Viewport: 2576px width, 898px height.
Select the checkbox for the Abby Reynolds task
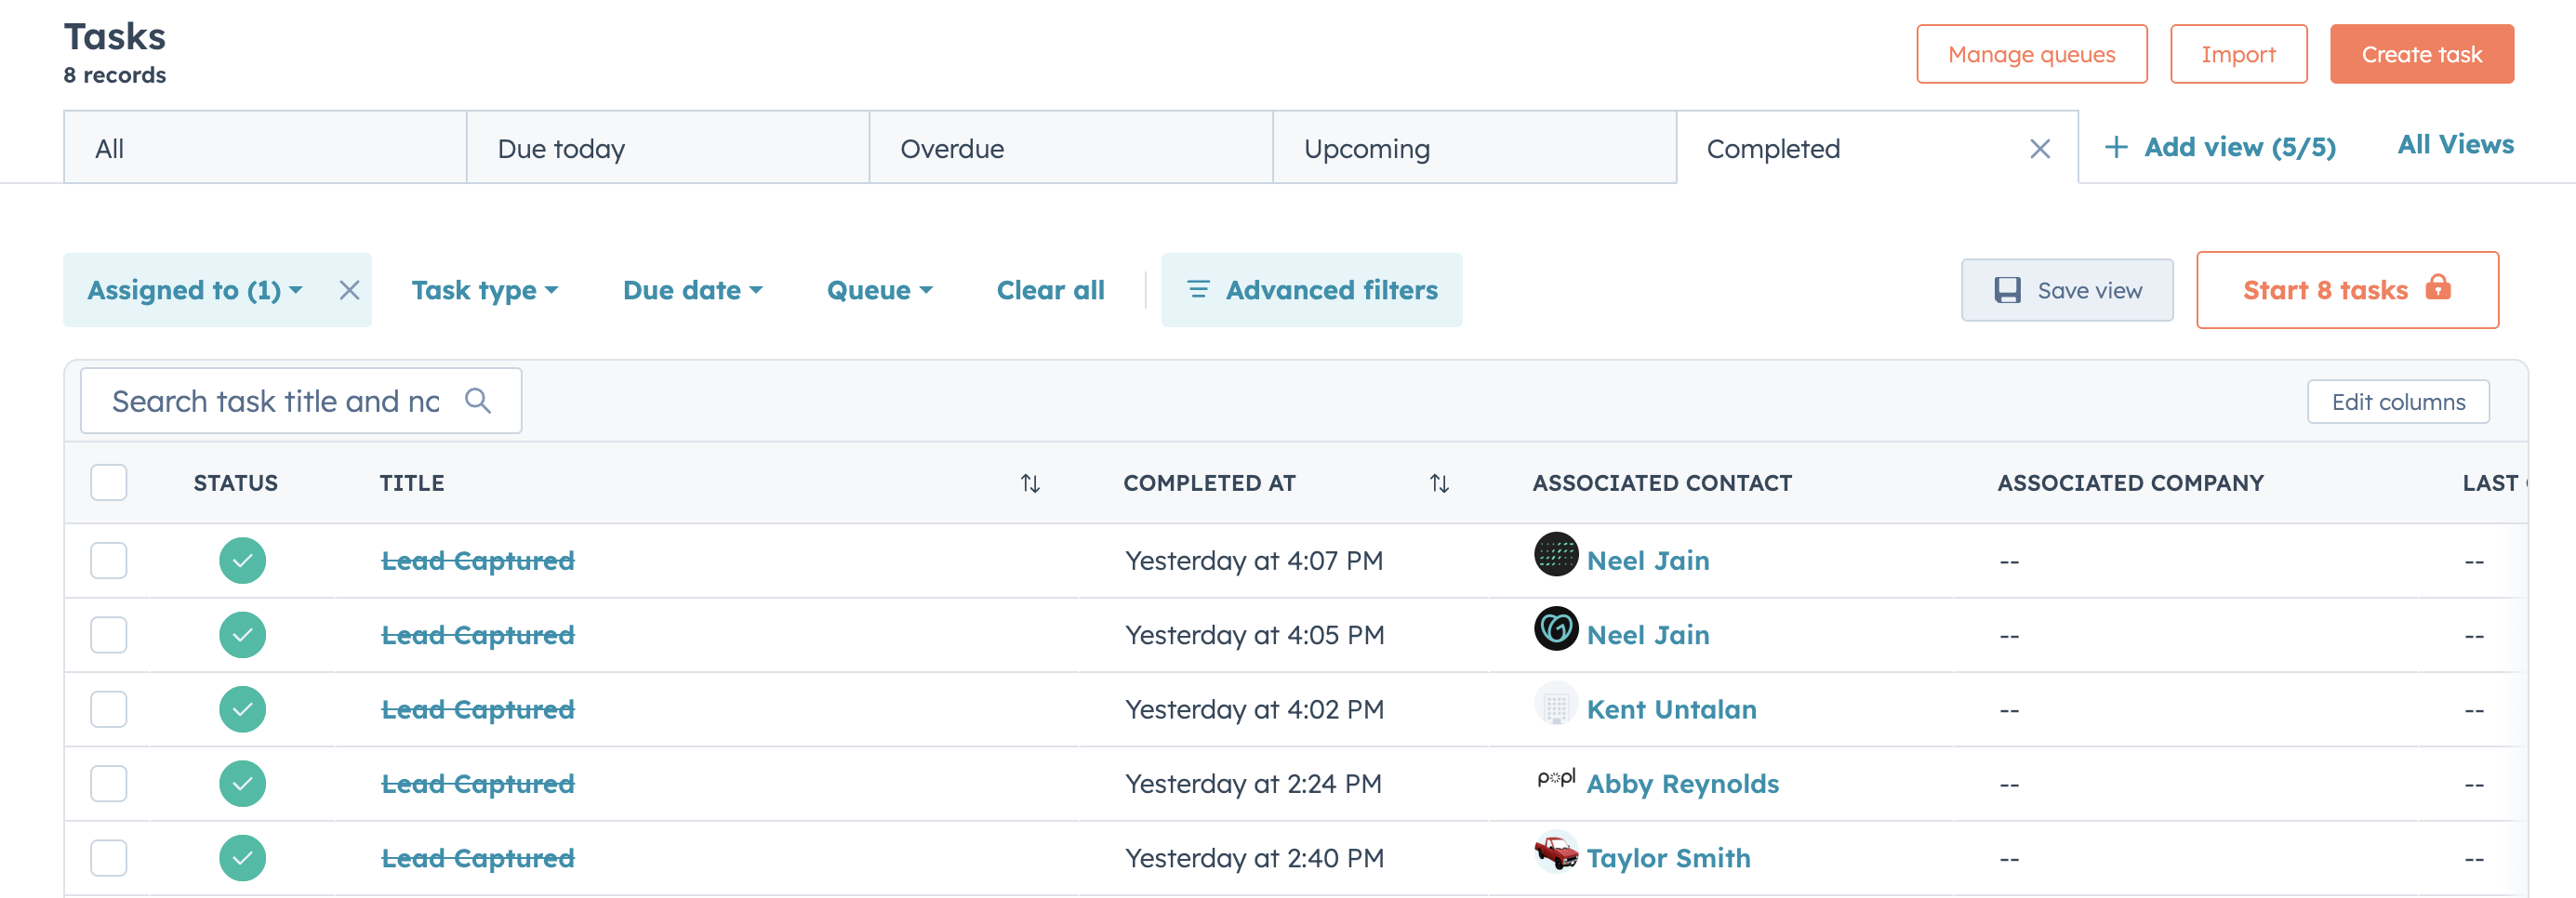coord(109,783)
